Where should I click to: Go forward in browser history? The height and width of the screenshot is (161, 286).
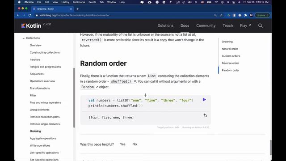click(24, 15)
